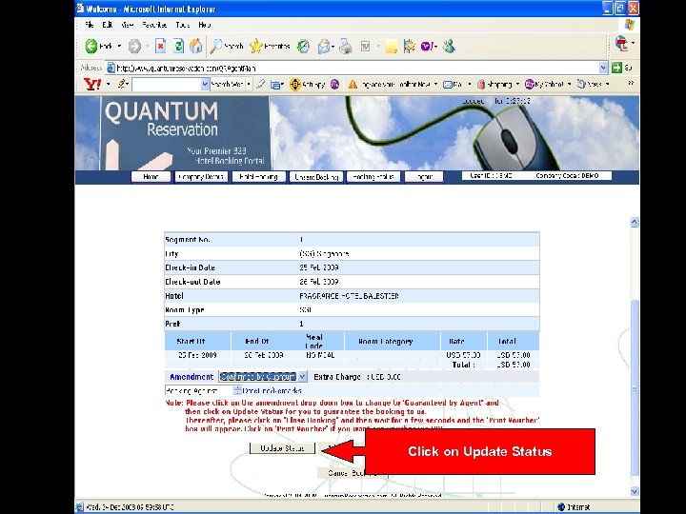Click the Print printer icon

point(345,46)
